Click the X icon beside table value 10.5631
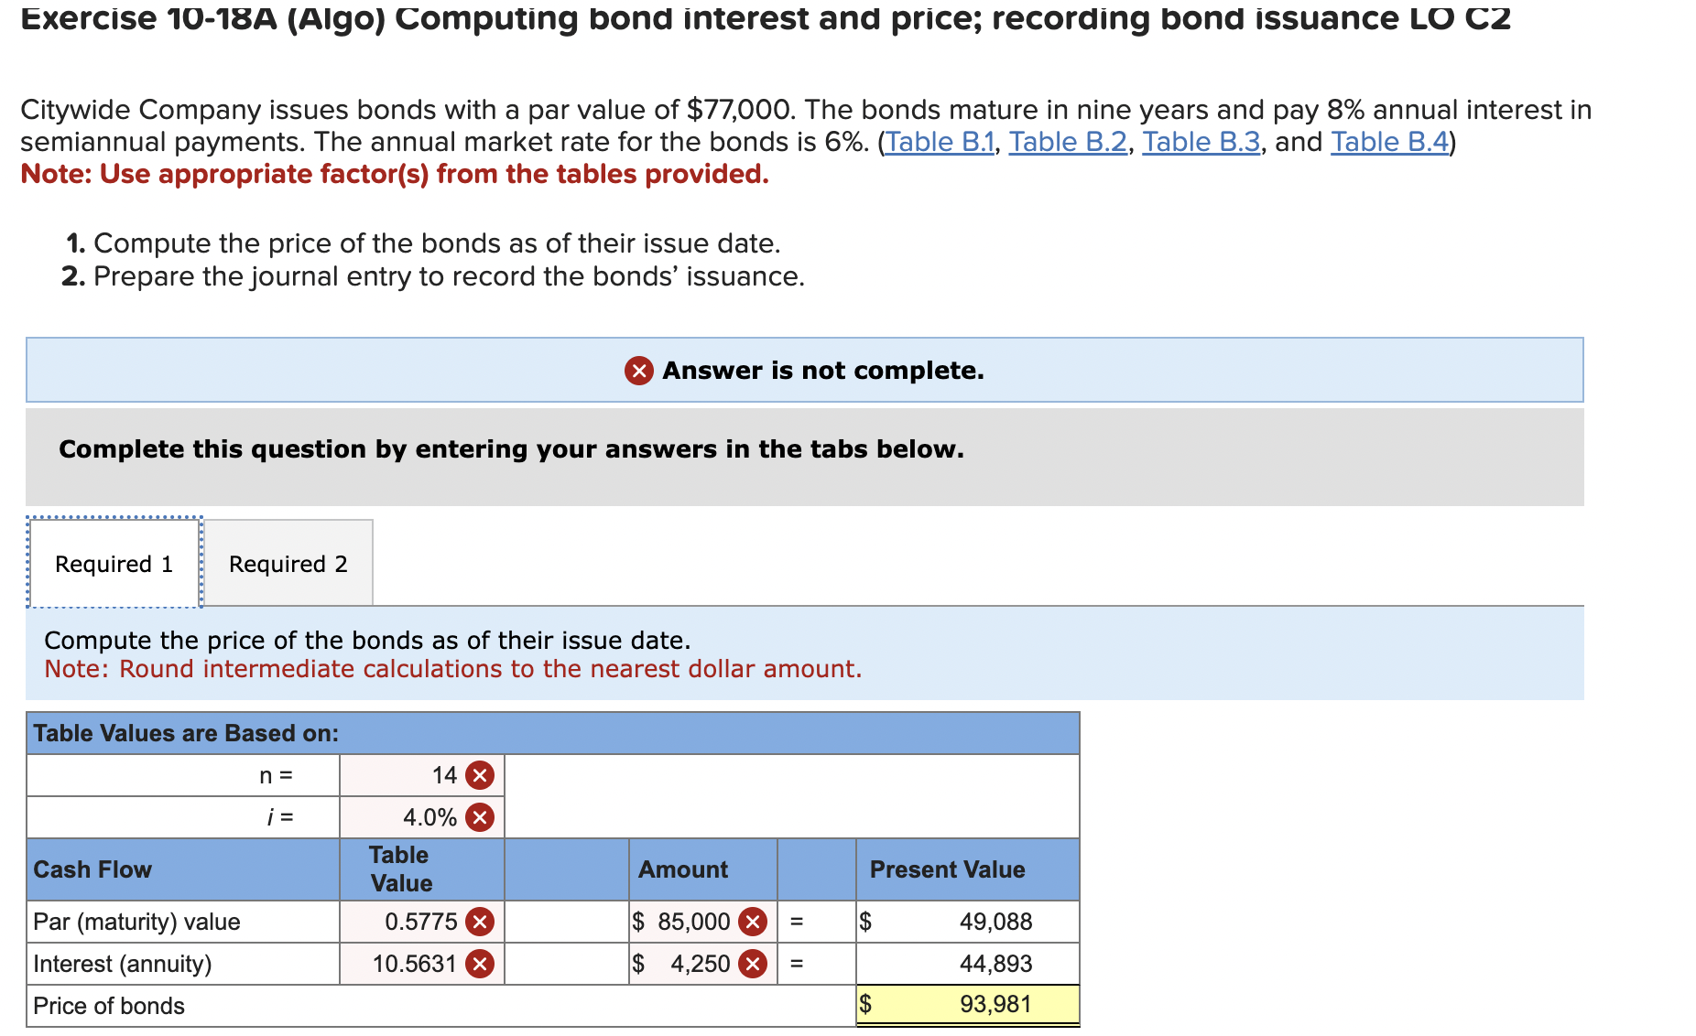 click(x=480, y=964)
